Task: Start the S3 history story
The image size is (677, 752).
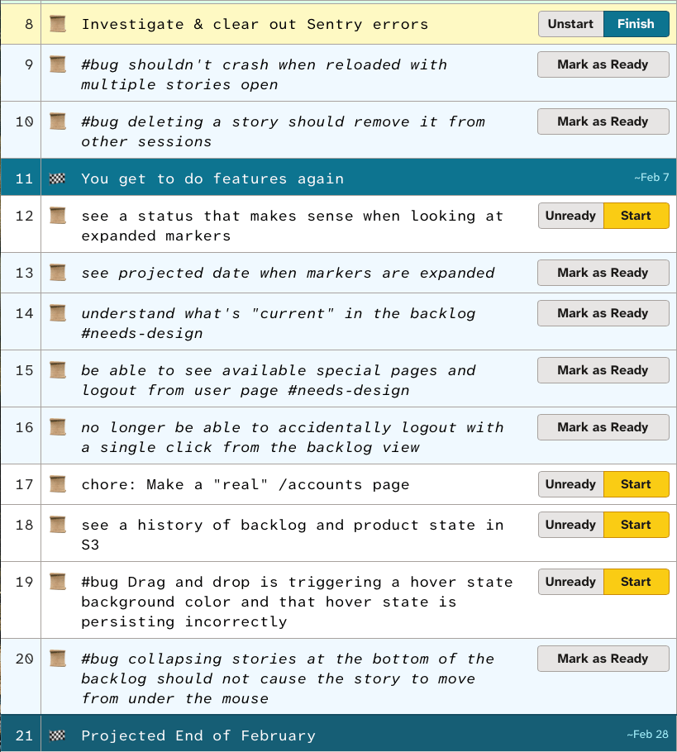Action: tap(636, 525)
